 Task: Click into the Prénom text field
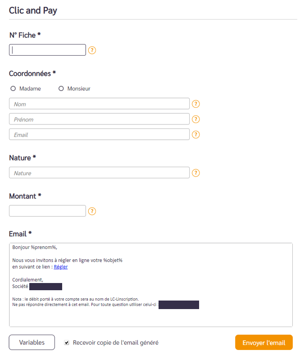pyautogui.click(x=99, y=119)
